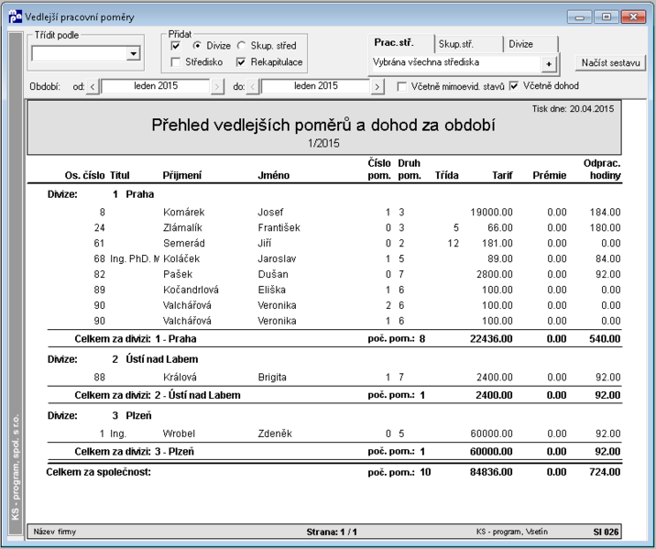Step the 'do' period forward one month
656x549 pixels.
(x=377, y=87)
